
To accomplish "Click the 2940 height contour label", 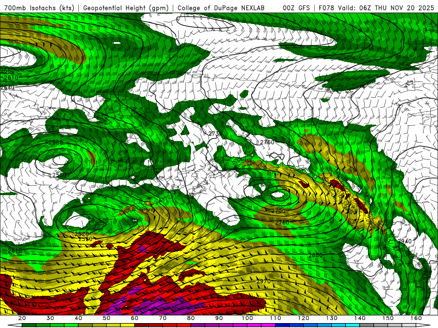I will tap(405, 241).
